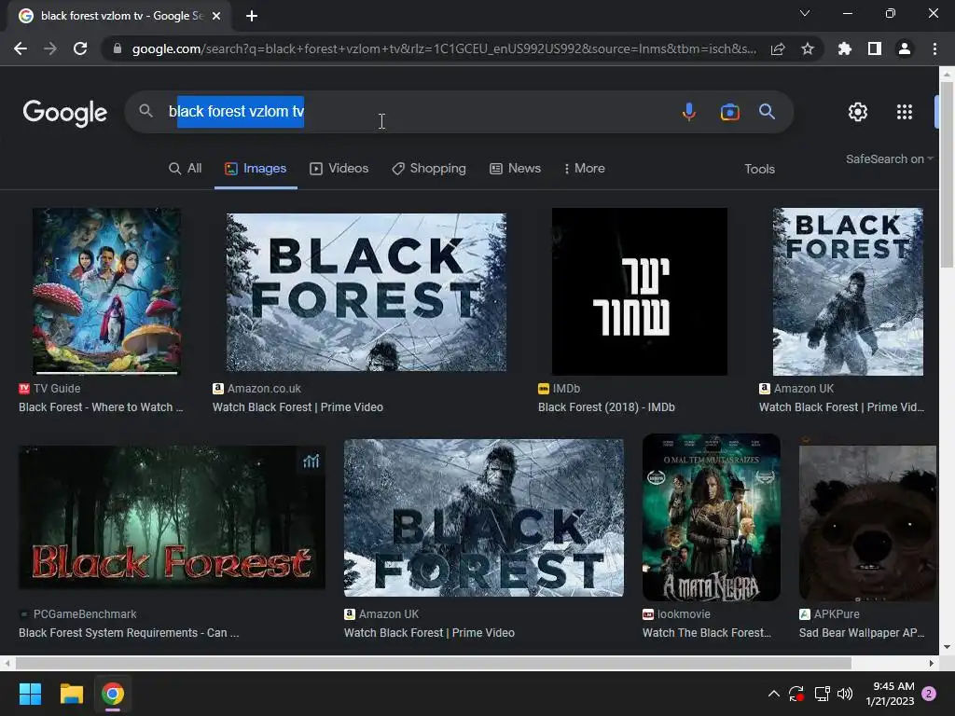
Task: Click the horizontal scrollbar thumb
Action: [433, 663]
